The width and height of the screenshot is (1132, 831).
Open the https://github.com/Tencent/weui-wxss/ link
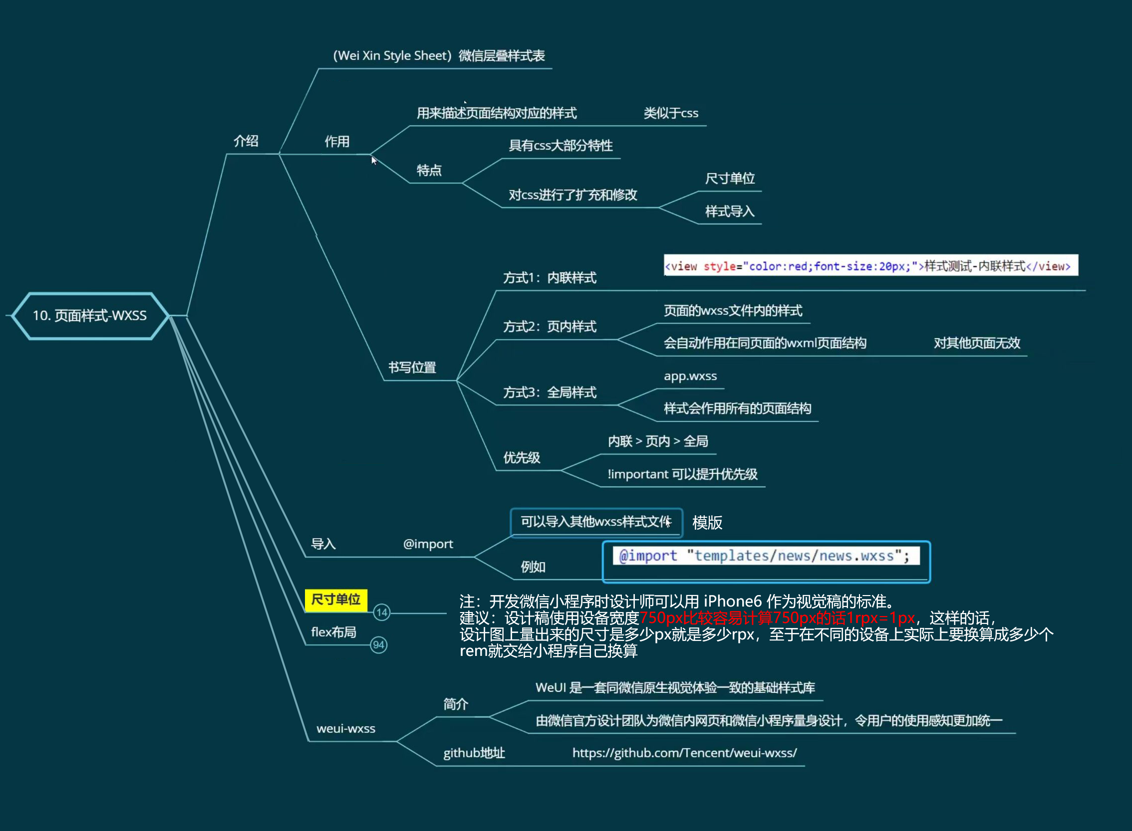coord(684,753)
